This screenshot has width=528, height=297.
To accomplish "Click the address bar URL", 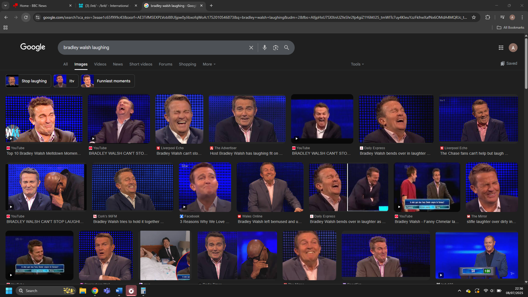I will (255, 17).
